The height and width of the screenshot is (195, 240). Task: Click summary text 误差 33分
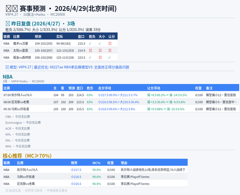pos(93,30)
